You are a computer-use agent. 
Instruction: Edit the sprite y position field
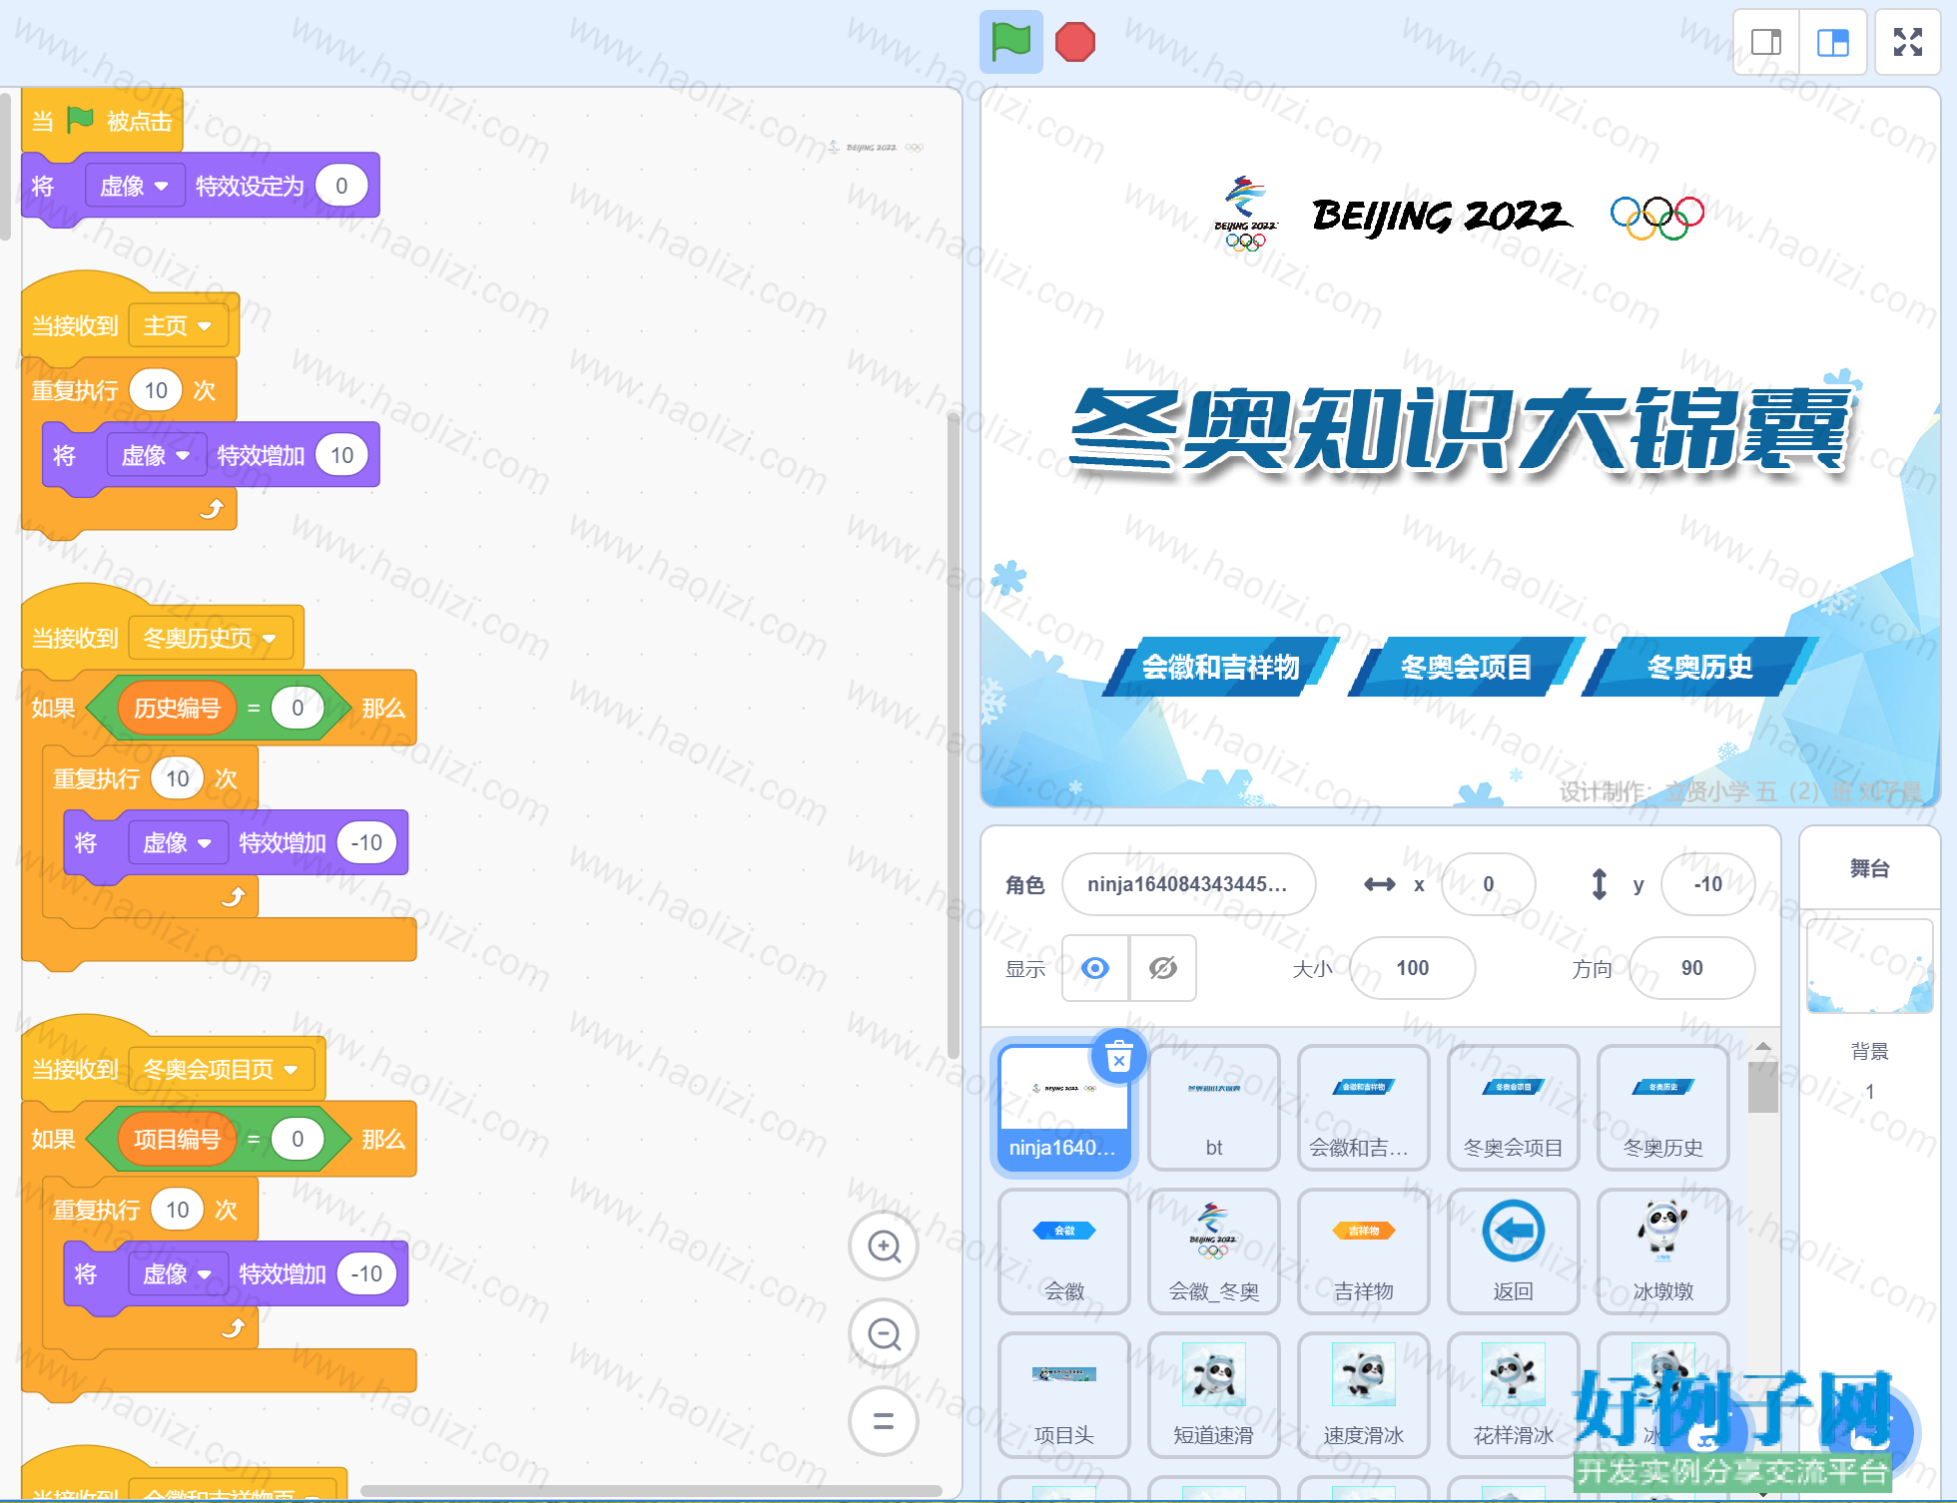pyautogui.click(x=1707, y=884)
